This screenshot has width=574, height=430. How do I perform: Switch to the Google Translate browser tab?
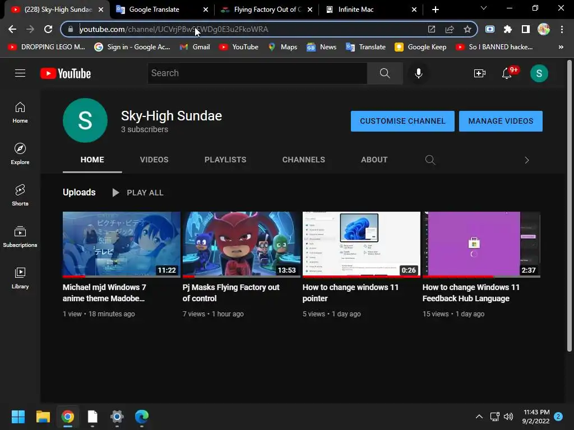154,10
